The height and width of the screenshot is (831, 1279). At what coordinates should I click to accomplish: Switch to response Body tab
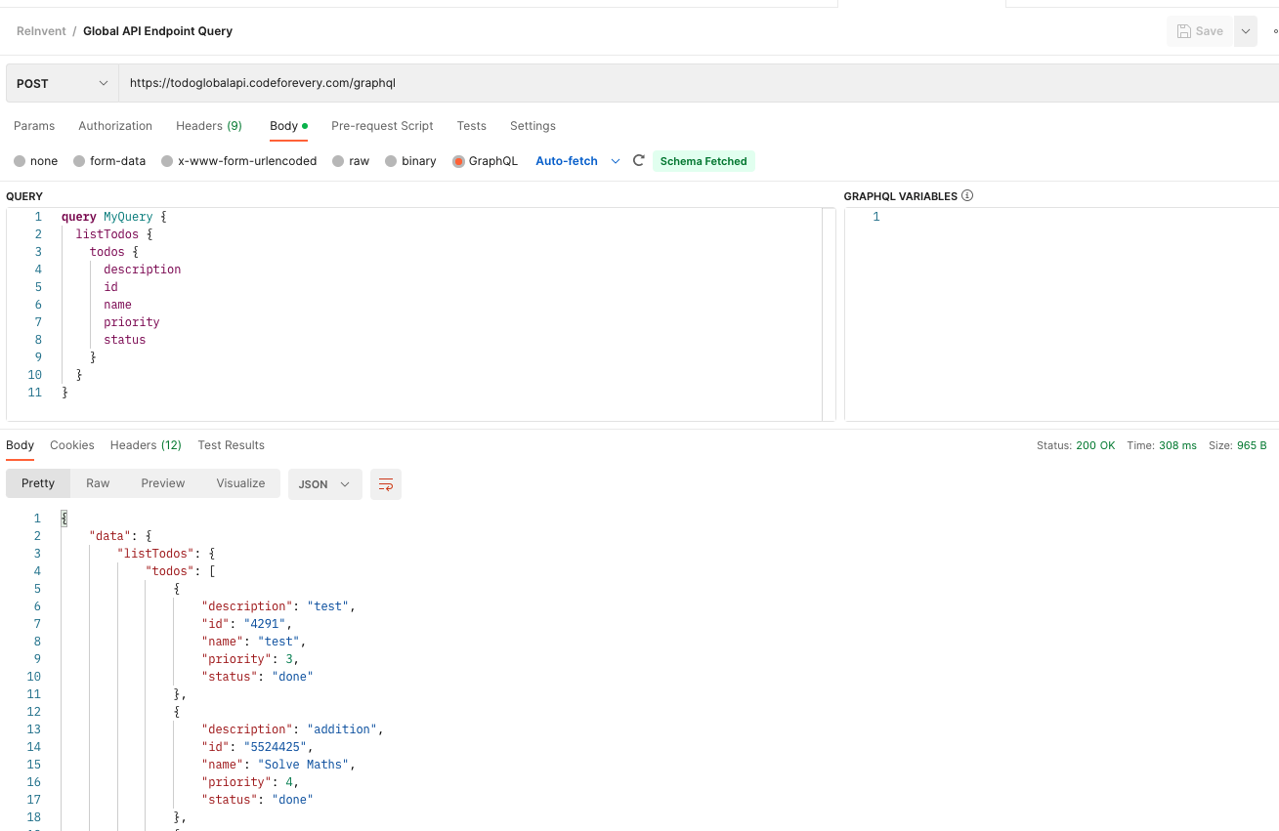pyautogui.click(x=20, y=445)
